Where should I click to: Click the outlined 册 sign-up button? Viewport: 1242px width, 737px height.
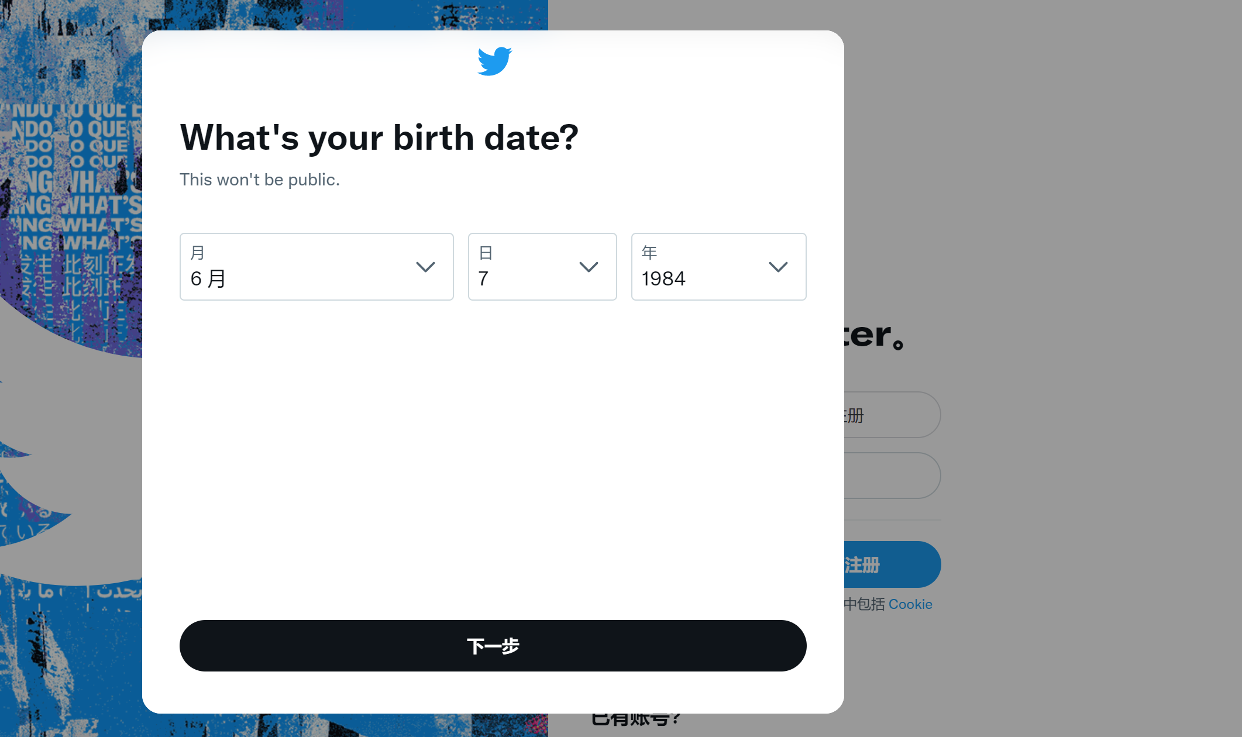tap(892, 415)
